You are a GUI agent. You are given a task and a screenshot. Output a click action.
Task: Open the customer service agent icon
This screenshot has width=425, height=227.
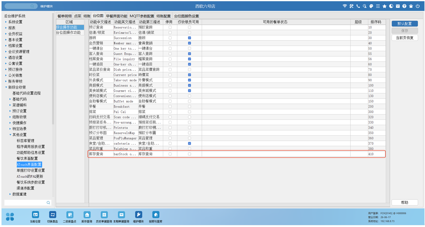[x=365, y=6]
